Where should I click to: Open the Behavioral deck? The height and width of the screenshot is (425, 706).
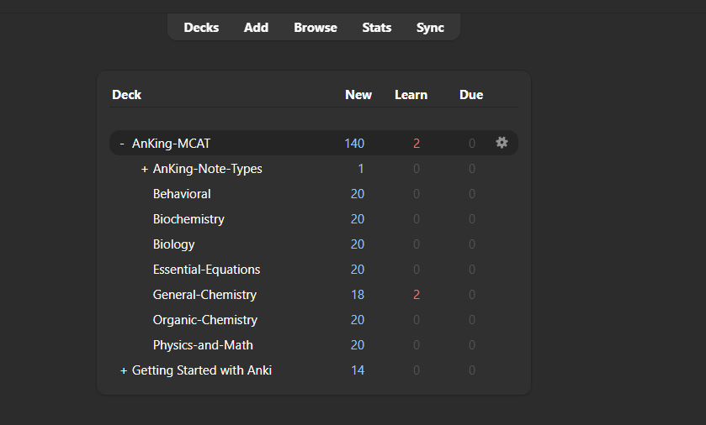click(x=182, y=194)
